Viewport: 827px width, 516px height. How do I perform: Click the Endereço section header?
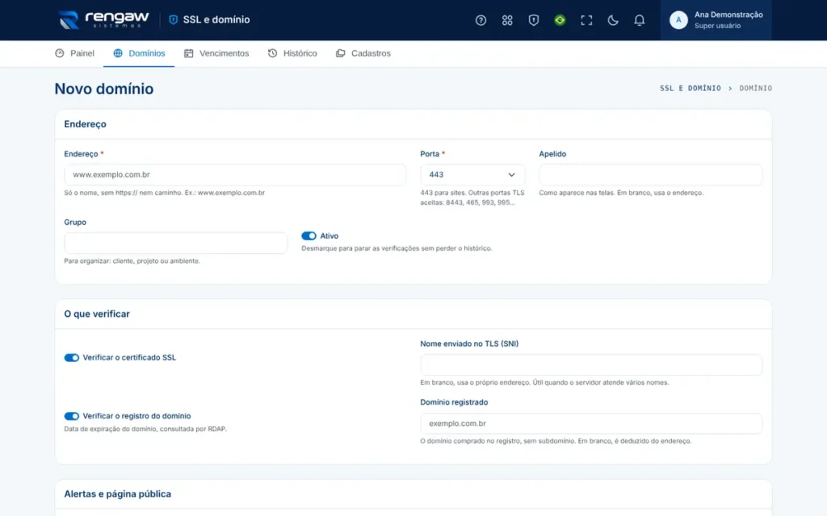click(85, 124)
